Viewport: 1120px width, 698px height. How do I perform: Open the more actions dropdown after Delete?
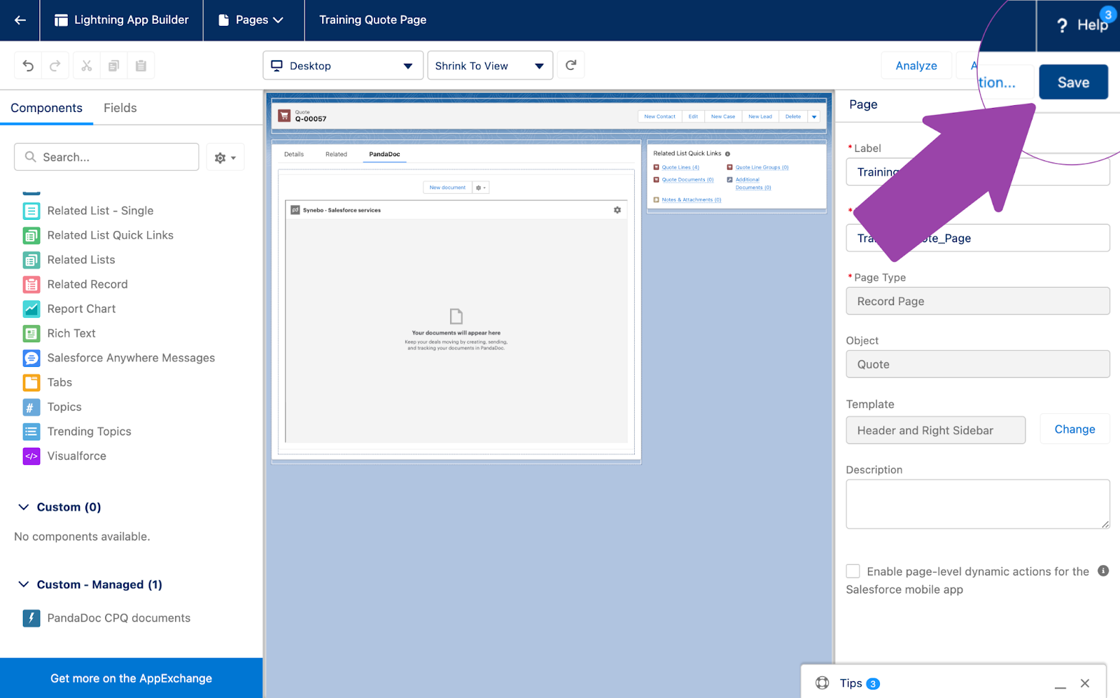coord(814,117)
